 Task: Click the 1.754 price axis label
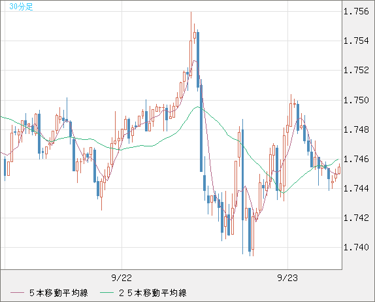coord(356,41)
